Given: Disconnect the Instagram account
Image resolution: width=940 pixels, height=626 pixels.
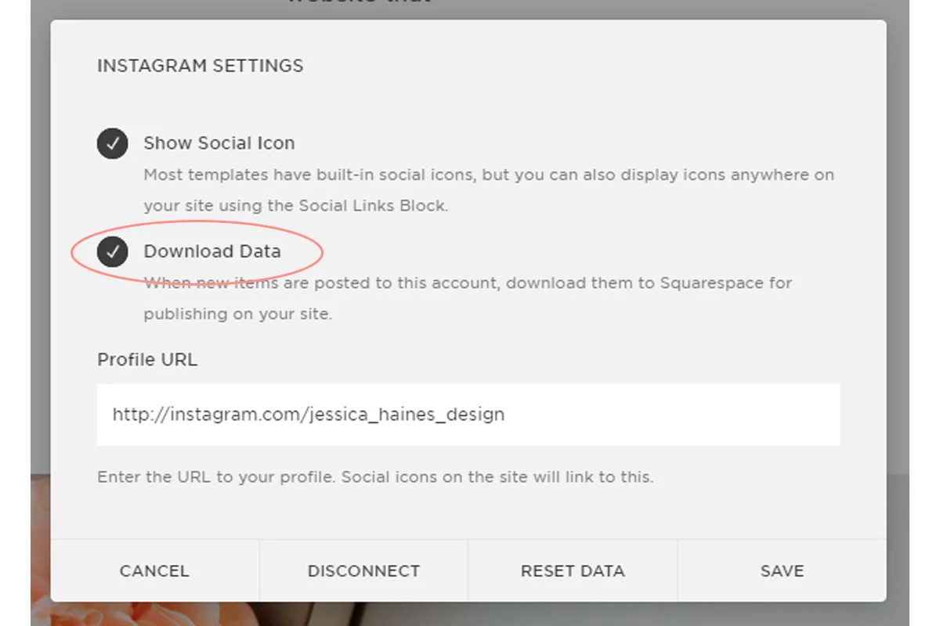Looking at the screenshot, I should (363, 571).
